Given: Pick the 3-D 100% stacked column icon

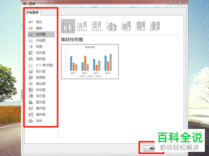Looking at the screenshot, I should point(140,26).
